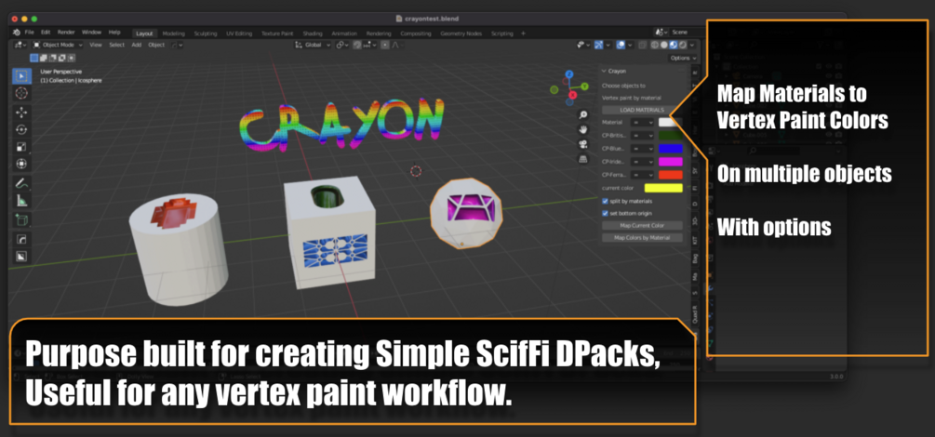This screenshot has height=437, width=935.
Task: Choose the Move tool in the toolbar
Action: 21,113
